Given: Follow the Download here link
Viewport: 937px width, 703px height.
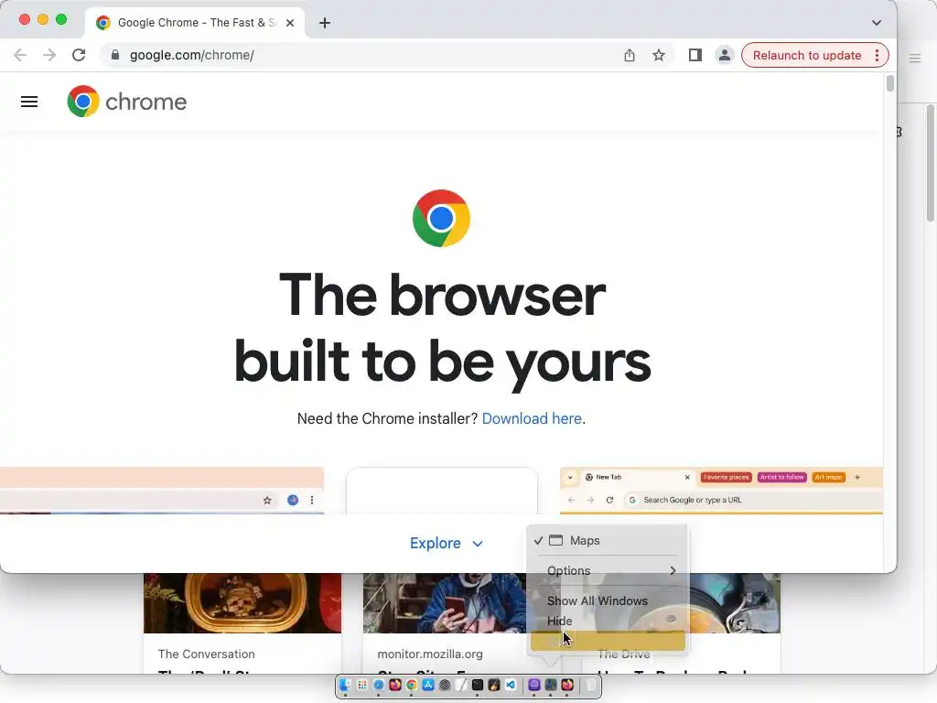Looking at the screenshot, I should point(532,418).
